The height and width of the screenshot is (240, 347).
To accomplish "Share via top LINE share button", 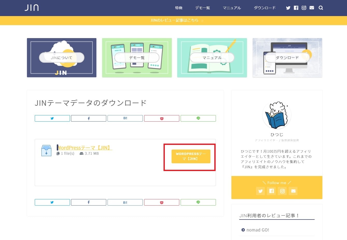I will click(198, 118).
